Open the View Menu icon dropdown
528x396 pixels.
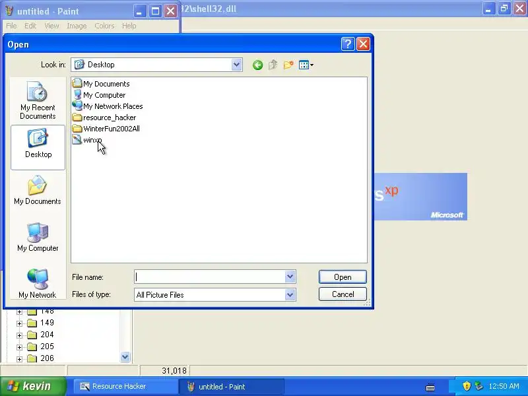306,65
